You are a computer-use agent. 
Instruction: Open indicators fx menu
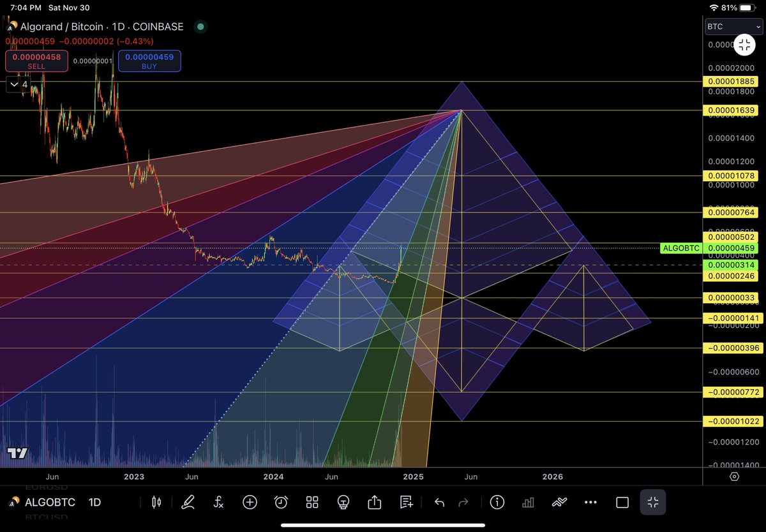(218, 502)
